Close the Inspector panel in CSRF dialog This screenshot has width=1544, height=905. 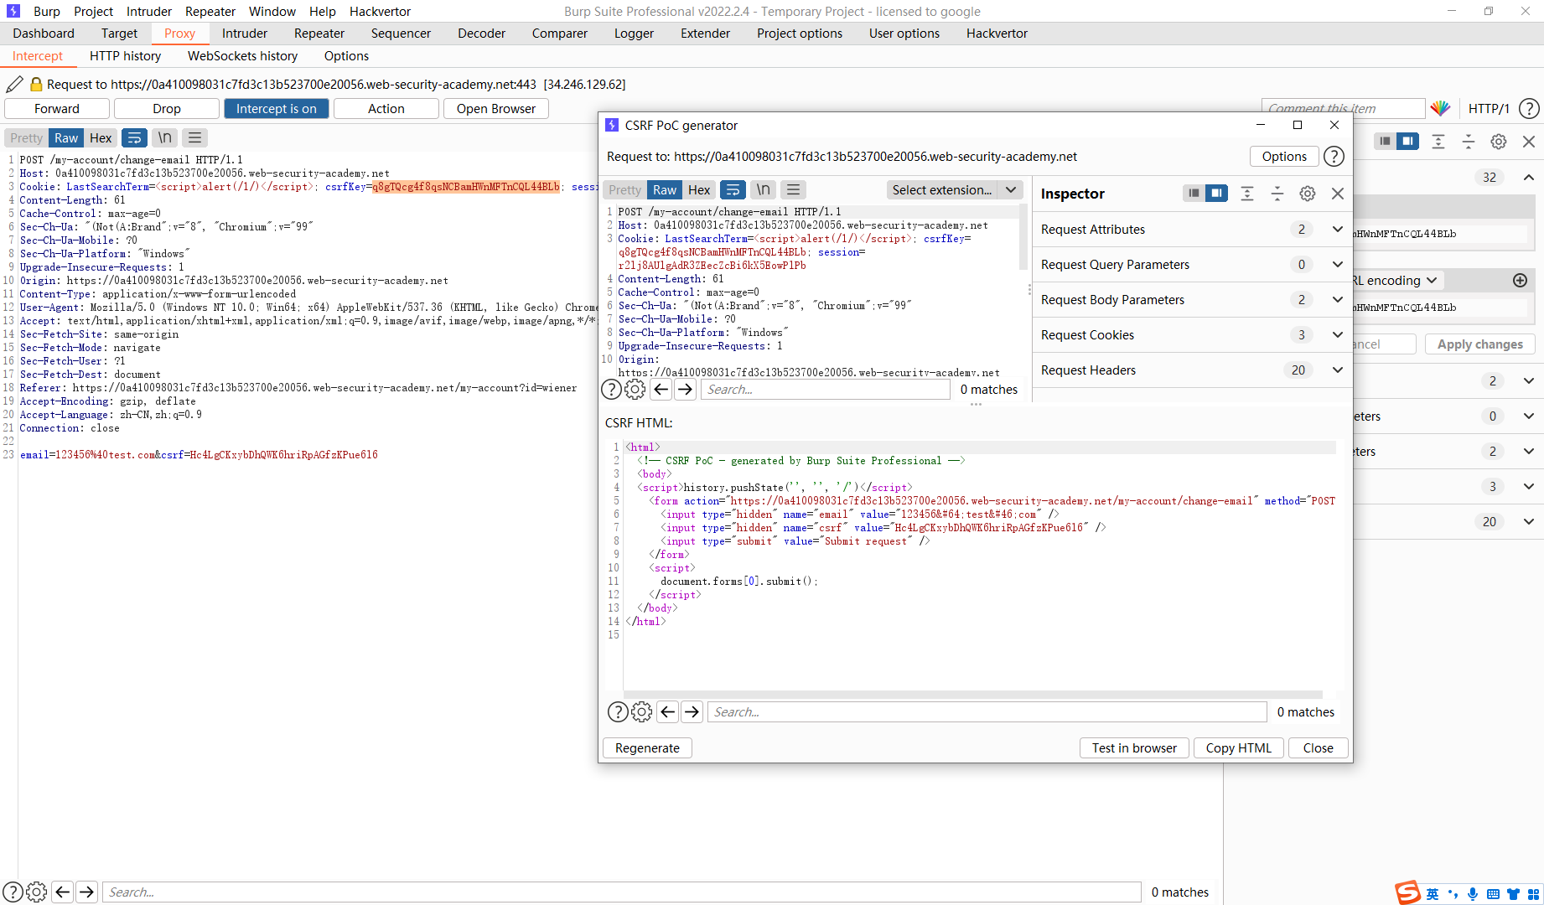(1338, 194)
